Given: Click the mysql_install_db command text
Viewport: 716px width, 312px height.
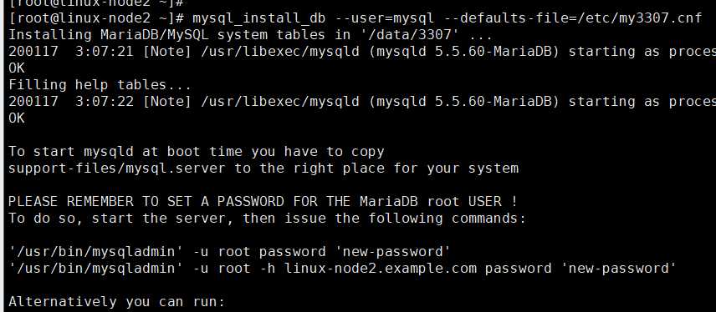Looking at the screenshot, I should (259, 18).
